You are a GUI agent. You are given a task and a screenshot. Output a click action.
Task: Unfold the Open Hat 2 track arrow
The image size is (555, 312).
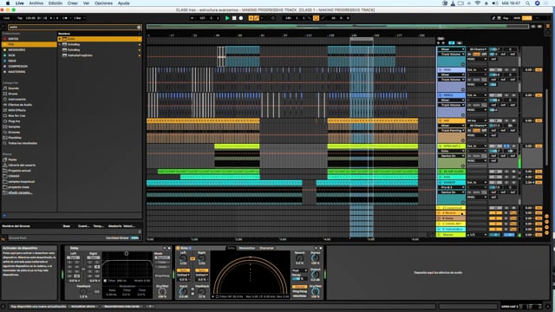441,146
